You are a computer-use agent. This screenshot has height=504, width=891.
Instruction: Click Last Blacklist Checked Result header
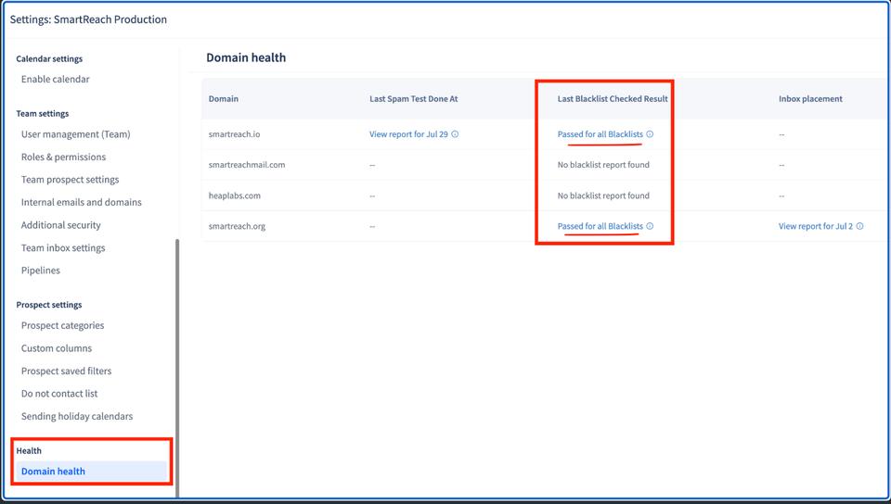[613, 98]
